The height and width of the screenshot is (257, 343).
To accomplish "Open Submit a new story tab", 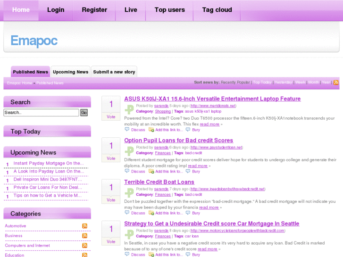I will (114, 72).
